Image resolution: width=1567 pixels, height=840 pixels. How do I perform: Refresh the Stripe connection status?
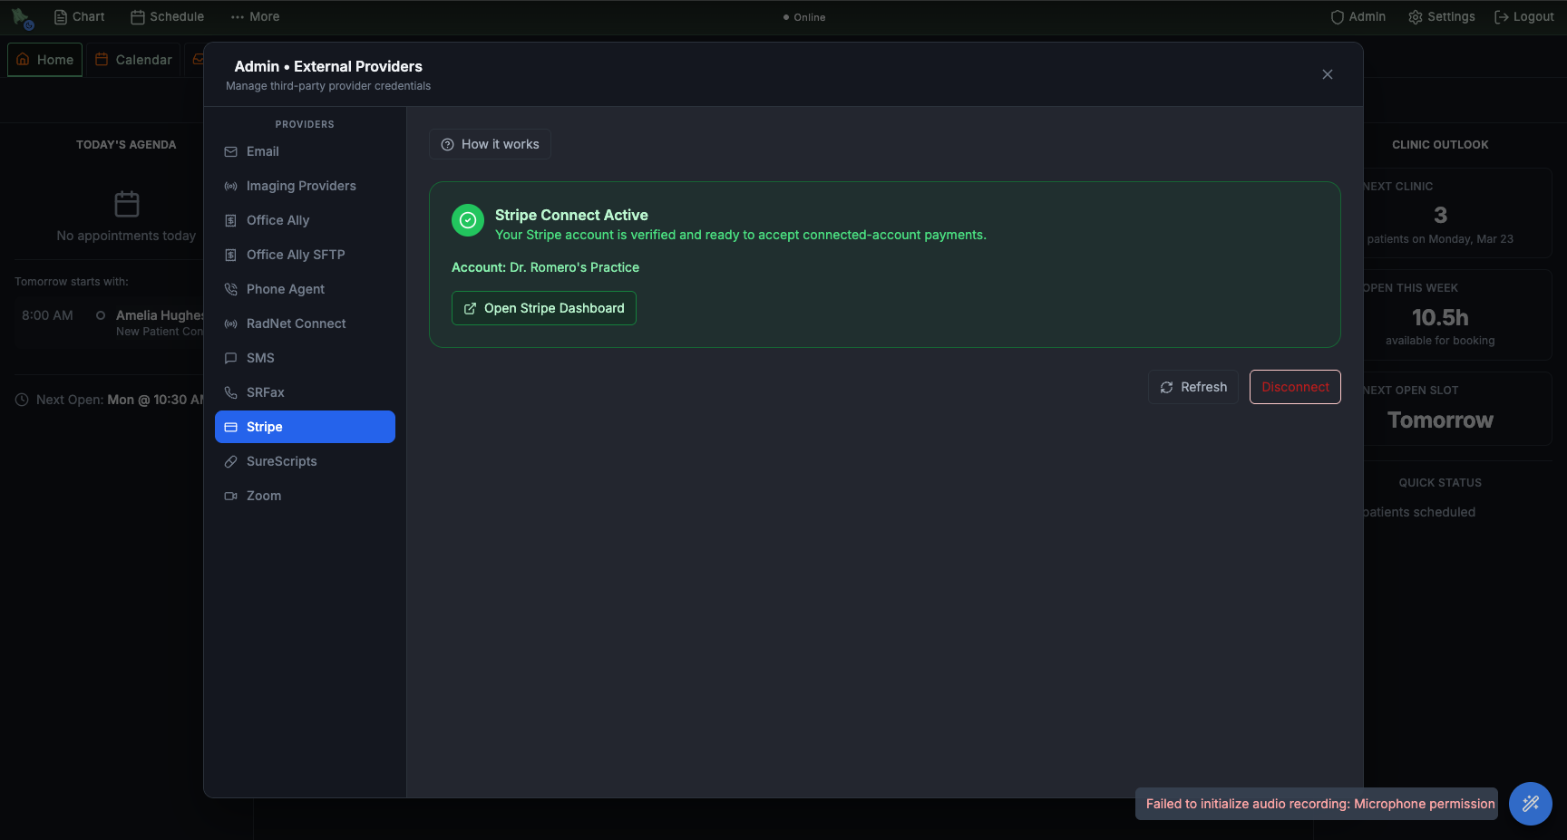[1193, 387]
